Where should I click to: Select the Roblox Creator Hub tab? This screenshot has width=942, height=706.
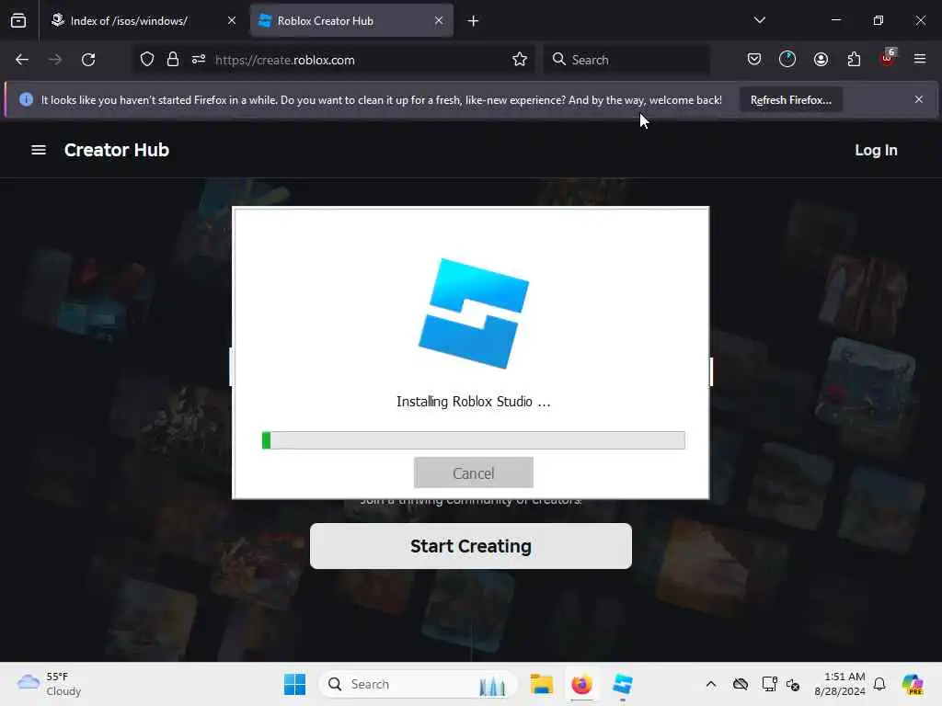click(x=351, y=21)
